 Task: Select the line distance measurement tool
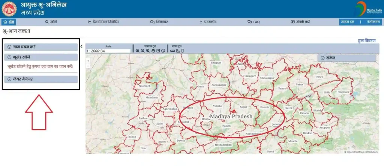pyautogui.click(x=172, y=51)
